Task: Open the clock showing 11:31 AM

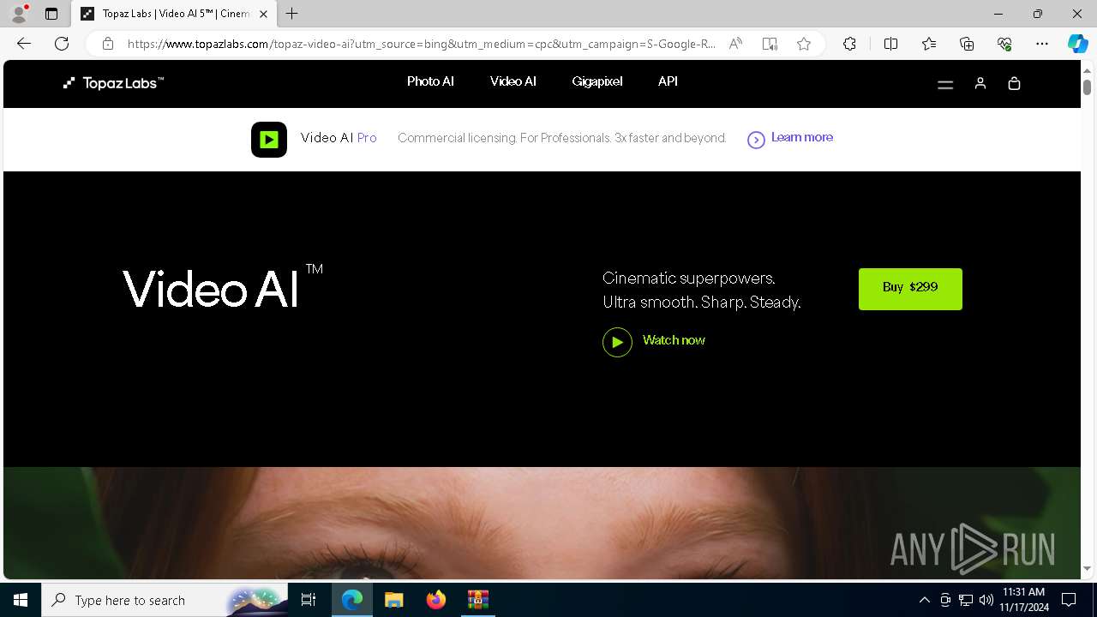Action: pyautogui.click(x=1023, y=600)
